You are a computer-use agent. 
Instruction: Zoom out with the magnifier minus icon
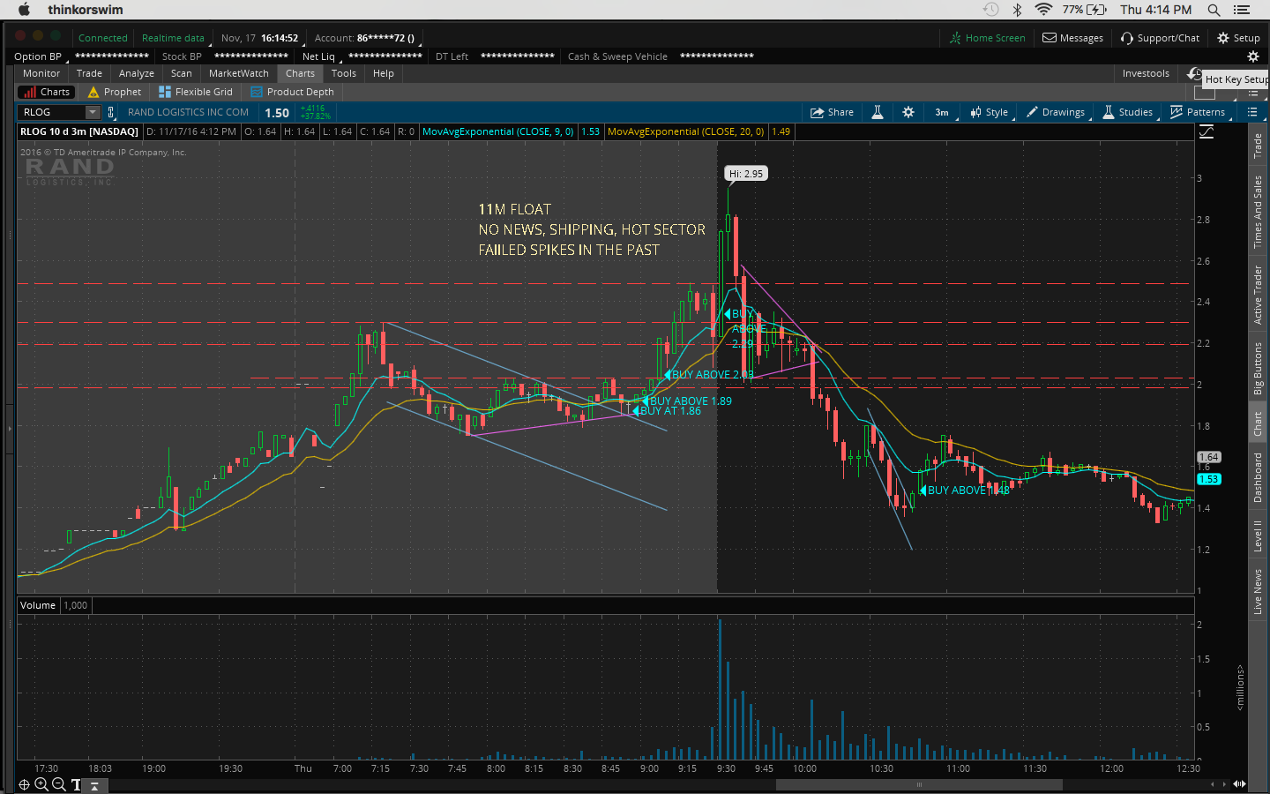coord(58,784)
